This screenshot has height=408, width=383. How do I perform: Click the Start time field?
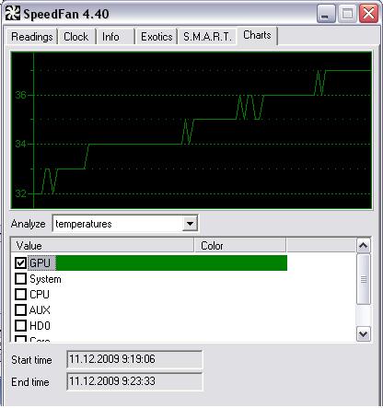coord(134,359)
